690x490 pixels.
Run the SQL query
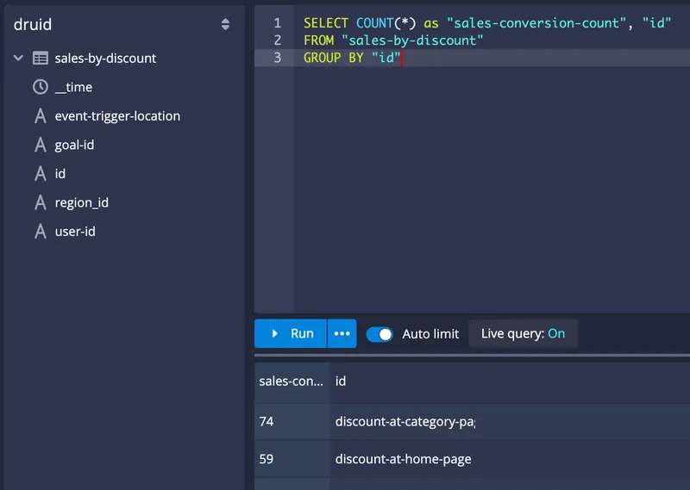pyautogui.click(x=291, y=333)
